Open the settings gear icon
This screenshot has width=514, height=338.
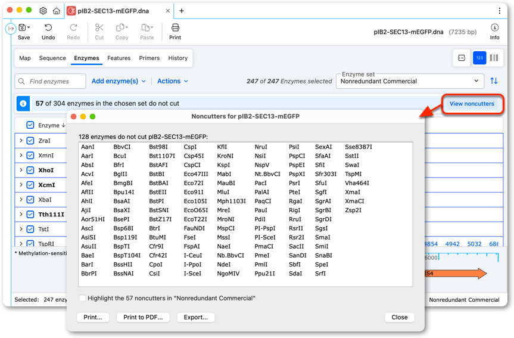tap(43, 11)
